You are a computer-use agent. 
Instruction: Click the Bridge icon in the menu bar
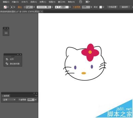81,2
